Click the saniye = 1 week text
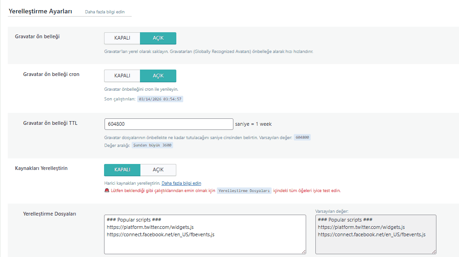 click(254, 124)
